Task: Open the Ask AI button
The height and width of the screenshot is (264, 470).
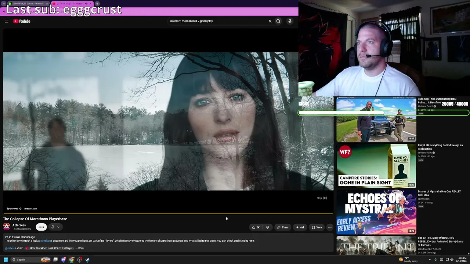Action: [300, 227]
